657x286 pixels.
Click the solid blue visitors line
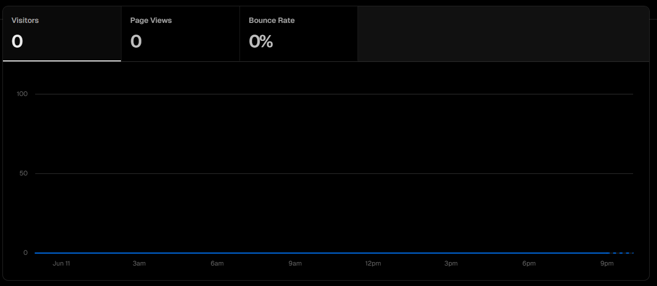click(322, 253)
